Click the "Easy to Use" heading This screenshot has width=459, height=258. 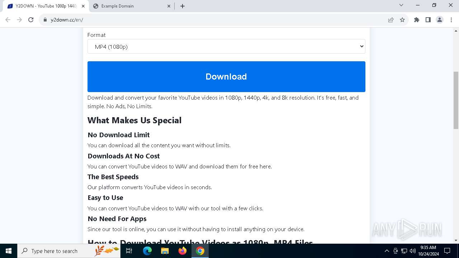(105, 198)
